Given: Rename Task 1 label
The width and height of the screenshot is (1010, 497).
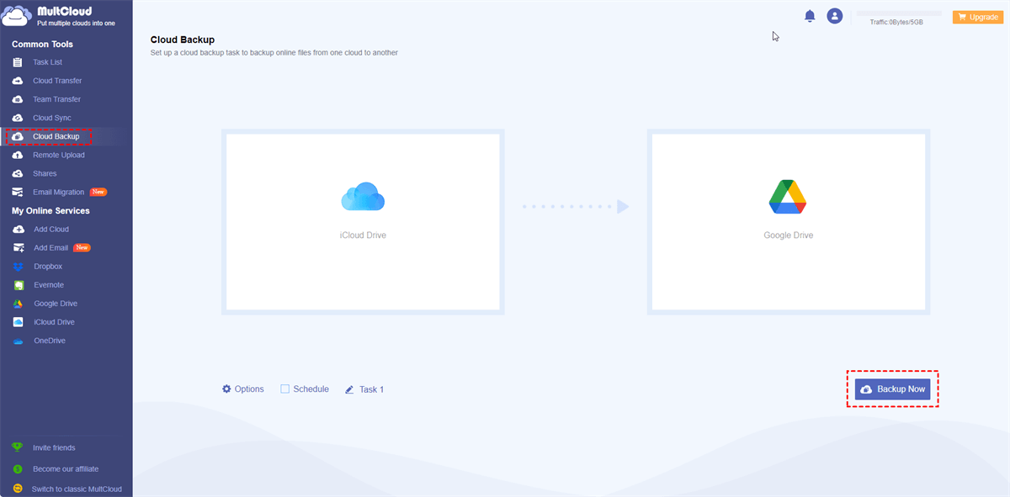Looking at the screenshot, I should pyautogui.click(x=371, y=389).
